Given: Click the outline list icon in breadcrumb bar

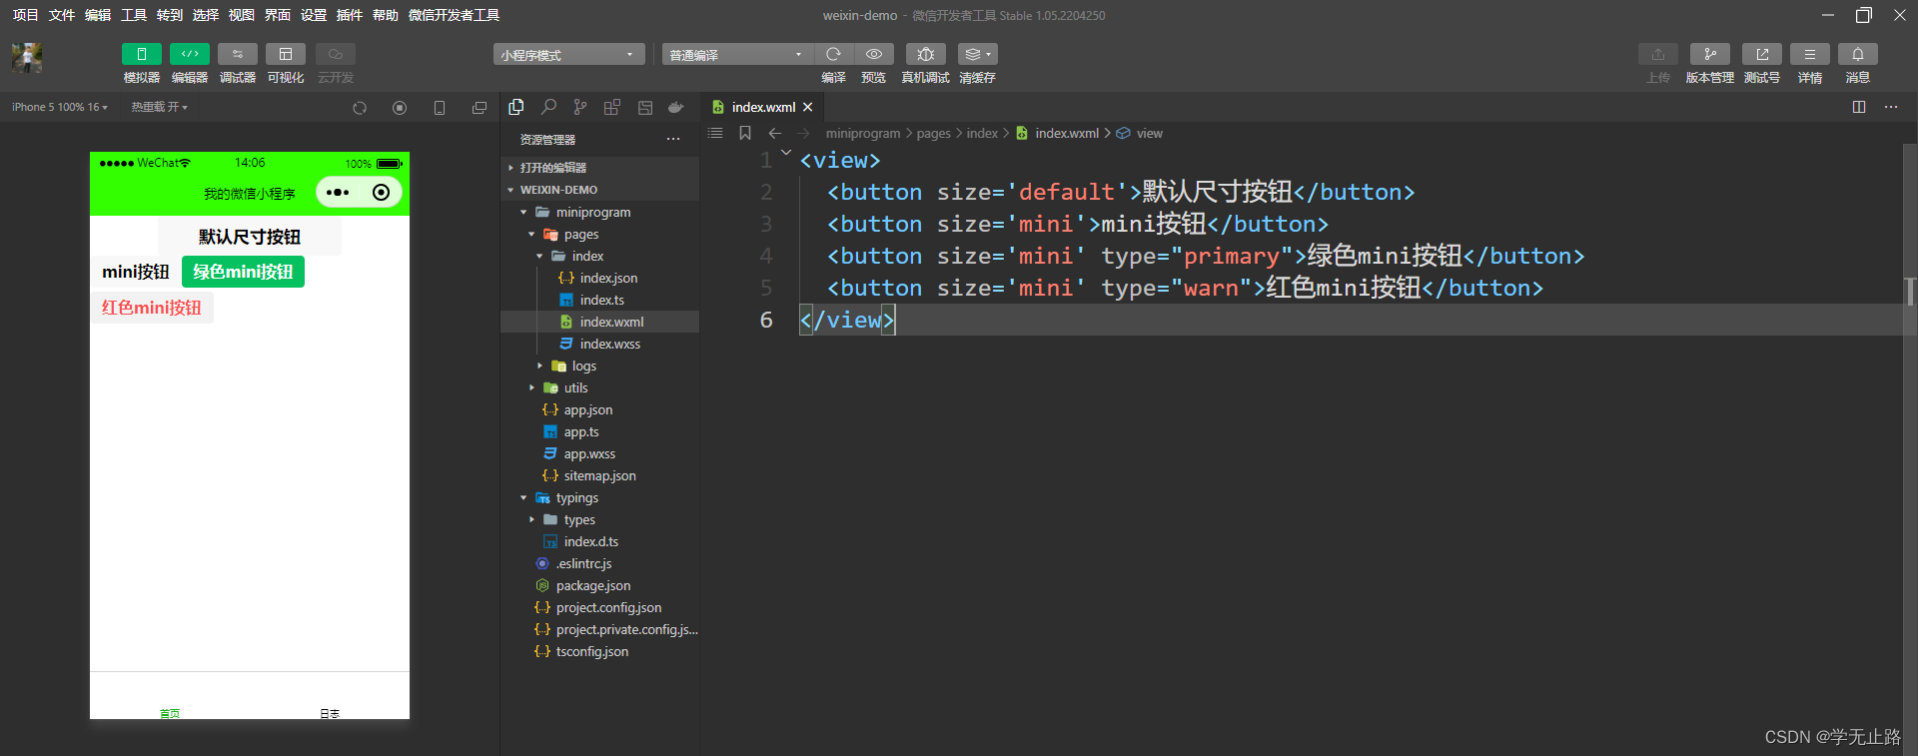Looking at the screenshot, I should pyautogui.click(x=715, y=133).
